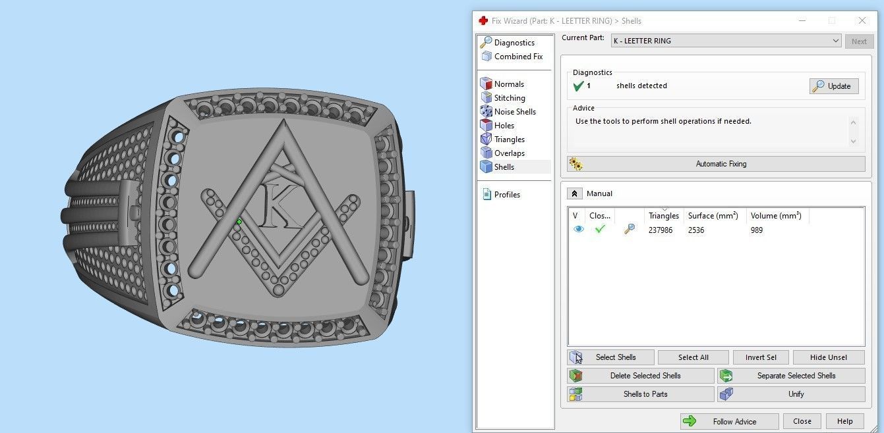Click the Unify button
The image size is (884, 433).
tap(791, 394)
